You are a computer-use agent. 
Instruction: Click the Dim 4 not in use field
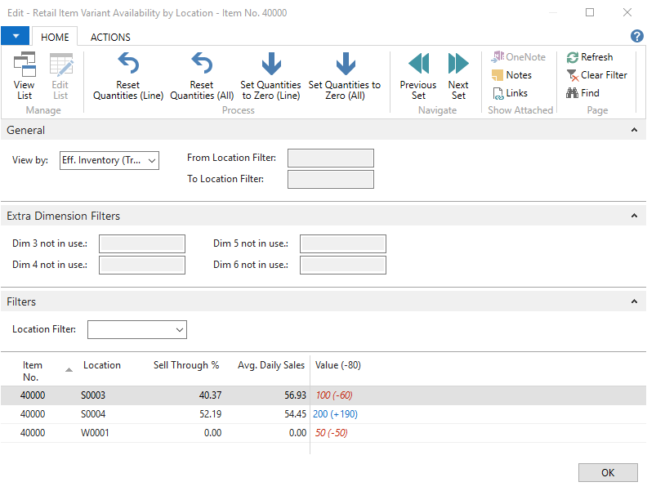coord(142,266)
